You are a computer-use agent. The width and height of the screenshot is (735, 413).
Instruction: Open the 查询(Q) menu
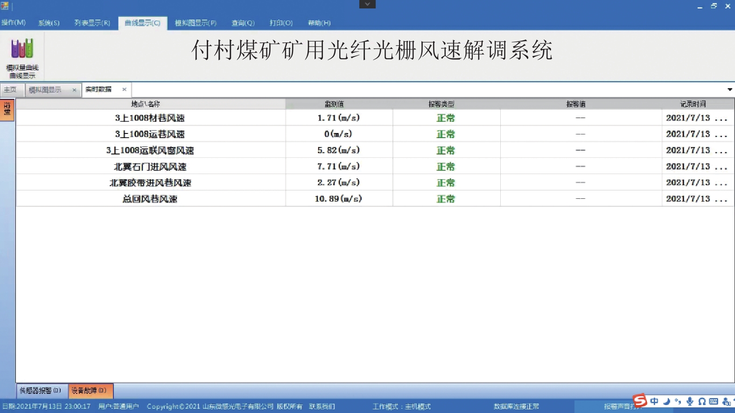tap(243, 23)
